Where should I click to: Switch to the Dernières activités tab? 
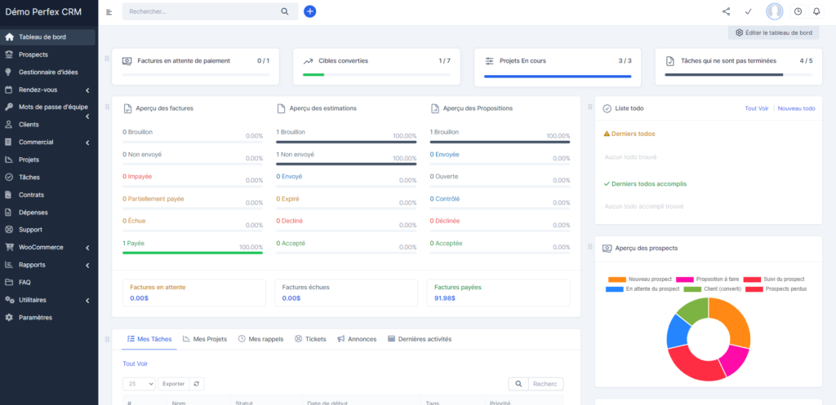pyautogui.click(x=420, y=339)
